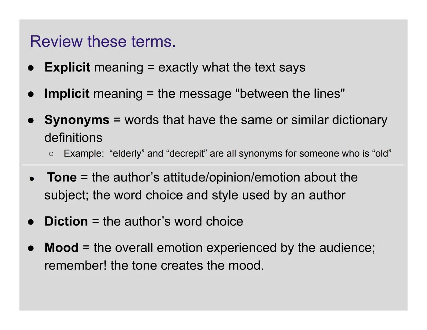Click the word "remember!" in Mood definition
The height and width of the screenshot is (330, 427).
pos(75,265)
